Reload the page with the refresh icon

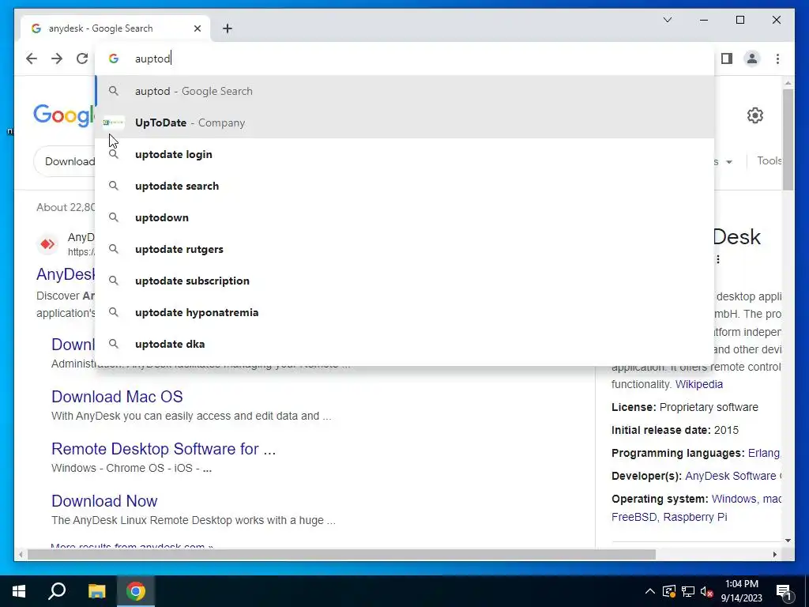tap(82, 58)
